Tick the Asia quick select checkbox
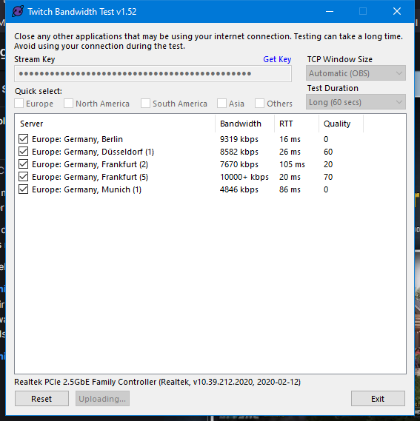Image resolution: width=420 pixels, height=421 pixels. (x=221, y=104)
